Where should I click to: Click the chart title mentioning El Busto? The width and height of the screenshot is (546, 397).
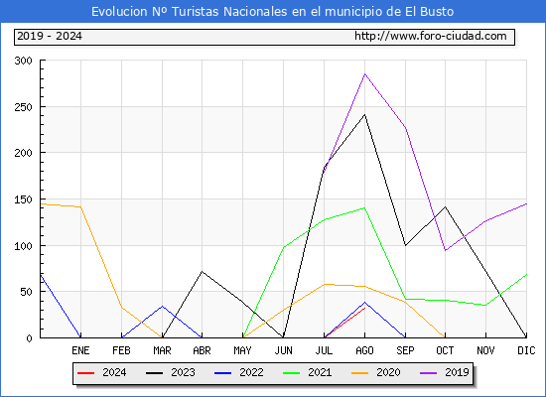coord(272,12)
